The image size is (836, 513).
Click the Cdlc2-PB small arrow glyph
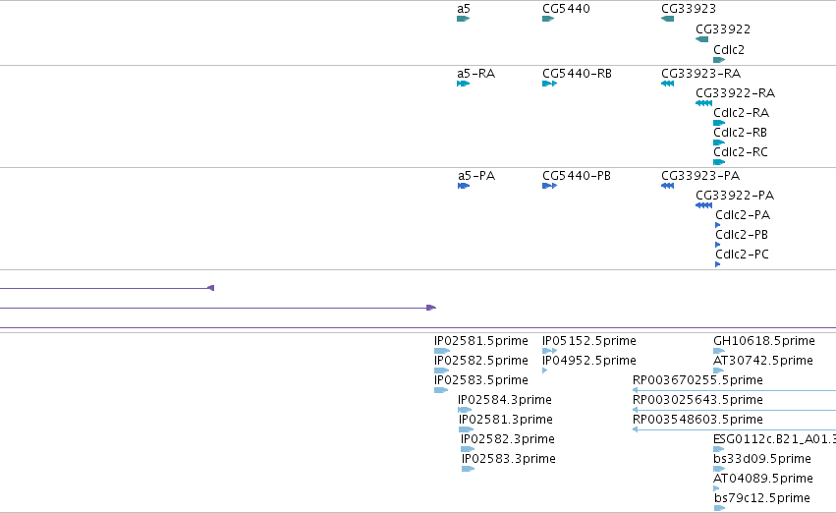point(718,246)
